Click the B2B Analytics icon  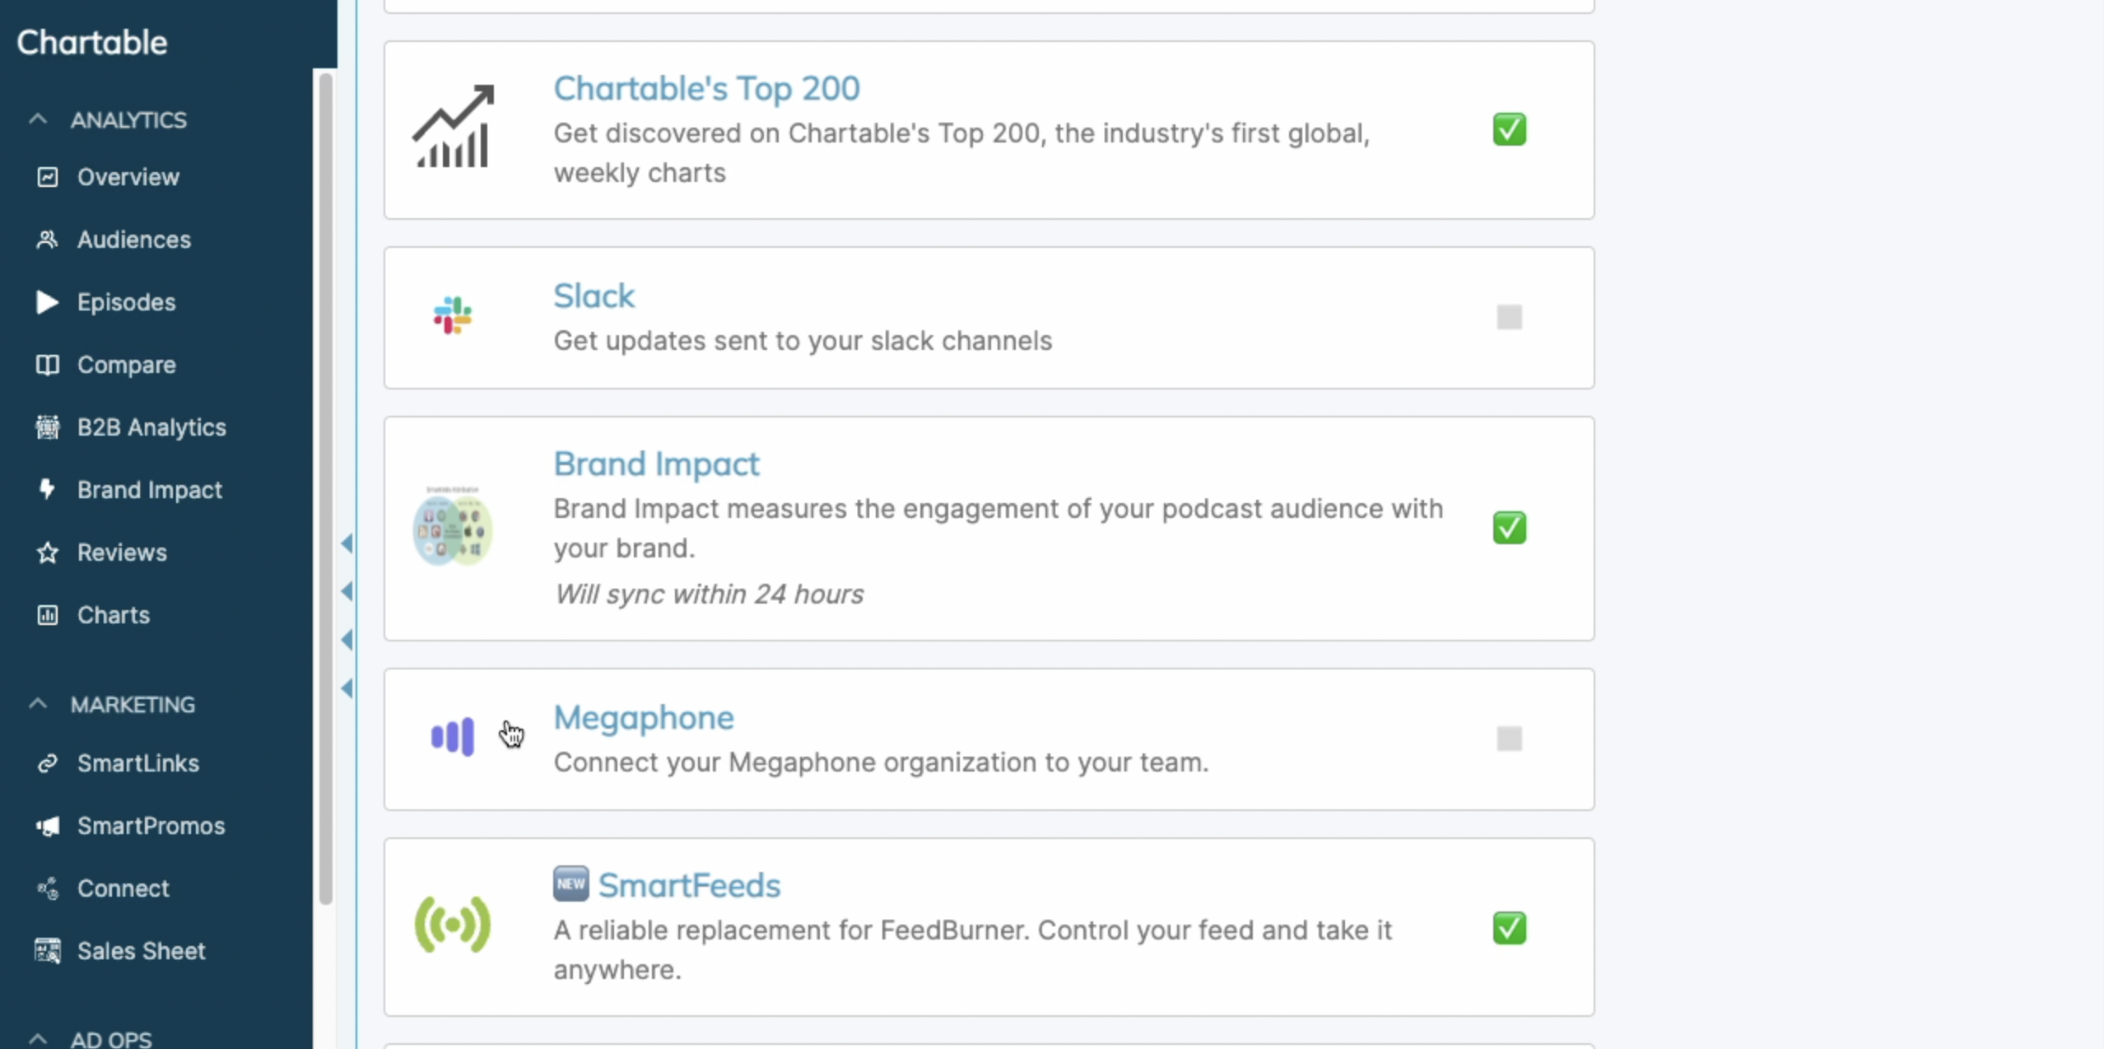click(x=47, y=427)
